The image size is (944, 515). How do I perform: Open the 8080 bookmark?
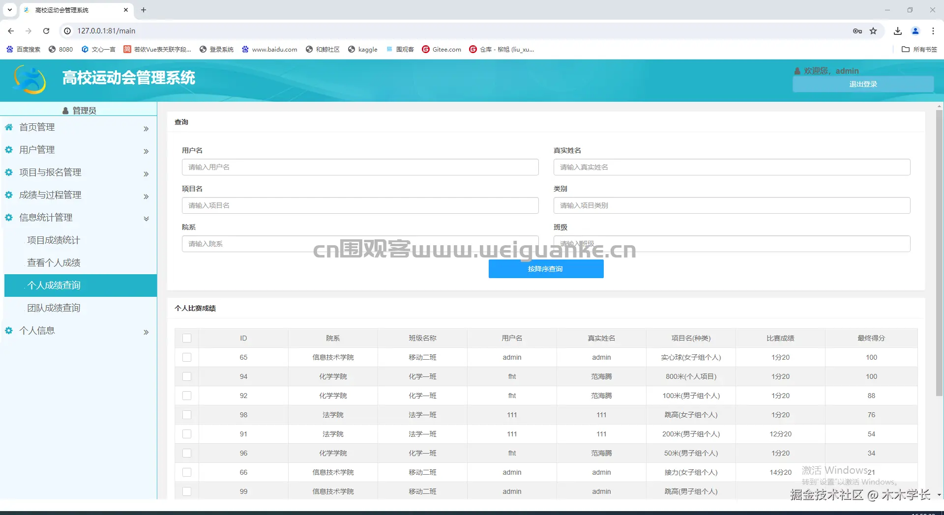click(61, 49)
